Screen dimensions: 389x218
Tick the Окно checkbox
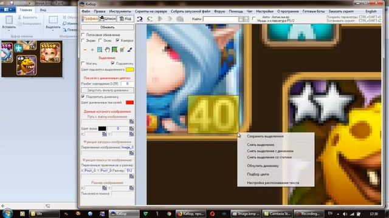(100, 41)
